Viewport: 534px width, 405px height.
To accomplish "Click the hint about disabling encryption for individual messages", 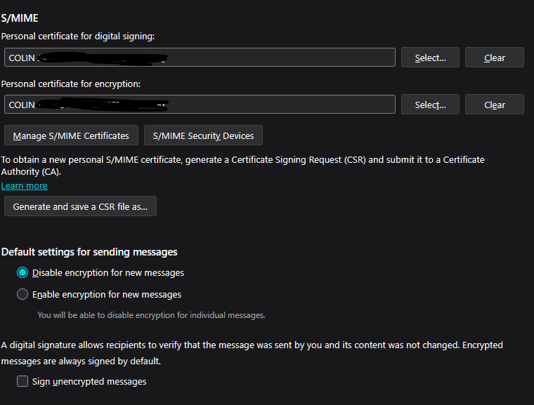I will (x=151, y=315).
